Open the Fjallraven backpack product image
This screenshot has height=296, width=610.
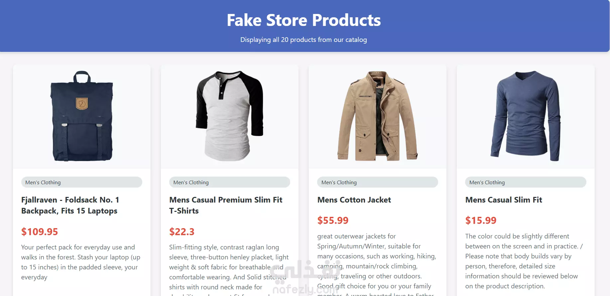point(82,116)
